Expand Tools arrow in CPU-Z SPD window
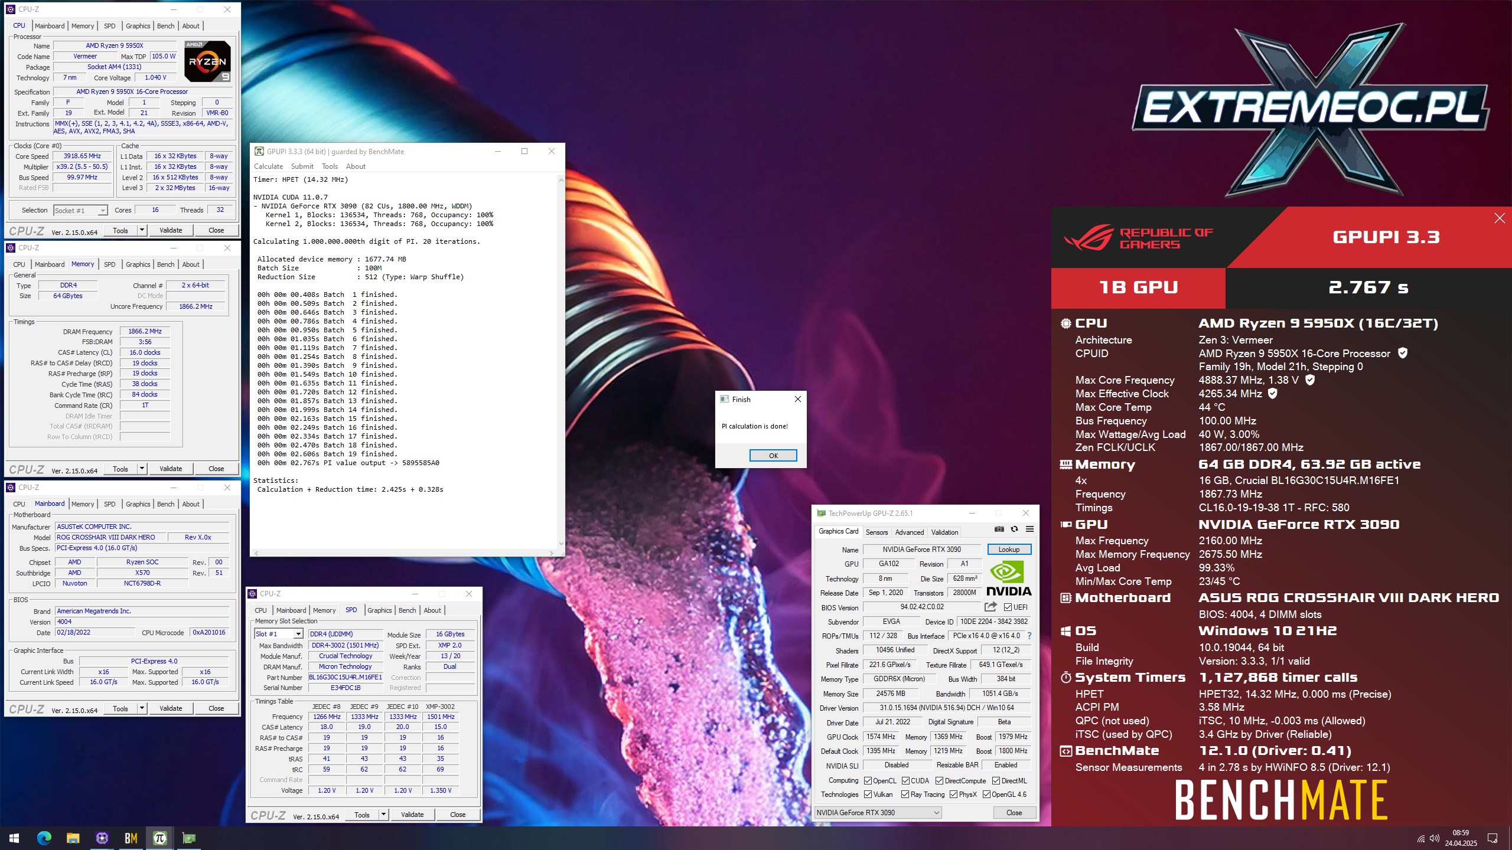Screen dimensions: 1512x850 tap(383, 815)
